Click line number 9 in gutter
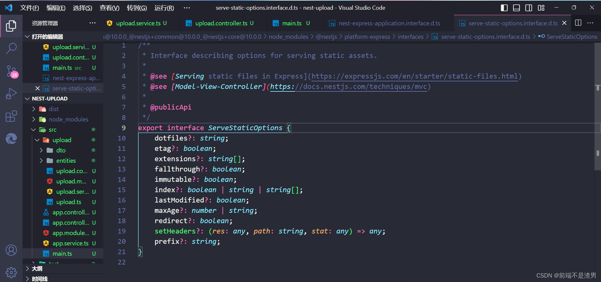This screenshot has width=601, height=282. [x=124, y=128]
